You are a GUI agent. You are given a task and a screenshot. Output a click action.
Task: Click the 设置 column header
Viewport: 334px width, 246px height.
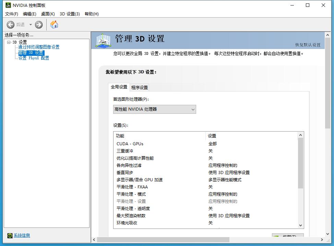click(251, 136)
